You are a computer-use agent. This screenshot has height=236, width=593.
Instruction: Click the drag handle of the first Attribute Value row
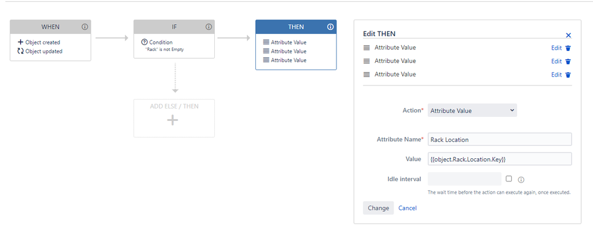pyautogui.click(x=366, y=48)
